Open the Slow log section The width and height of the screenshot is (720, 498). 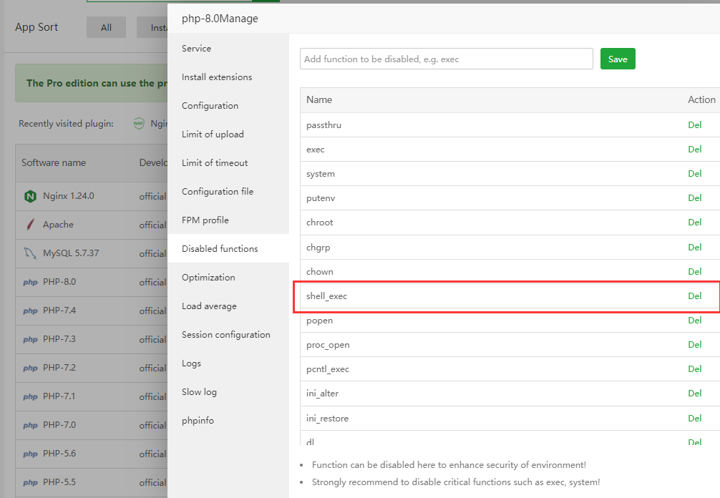[x=199, y=392]
